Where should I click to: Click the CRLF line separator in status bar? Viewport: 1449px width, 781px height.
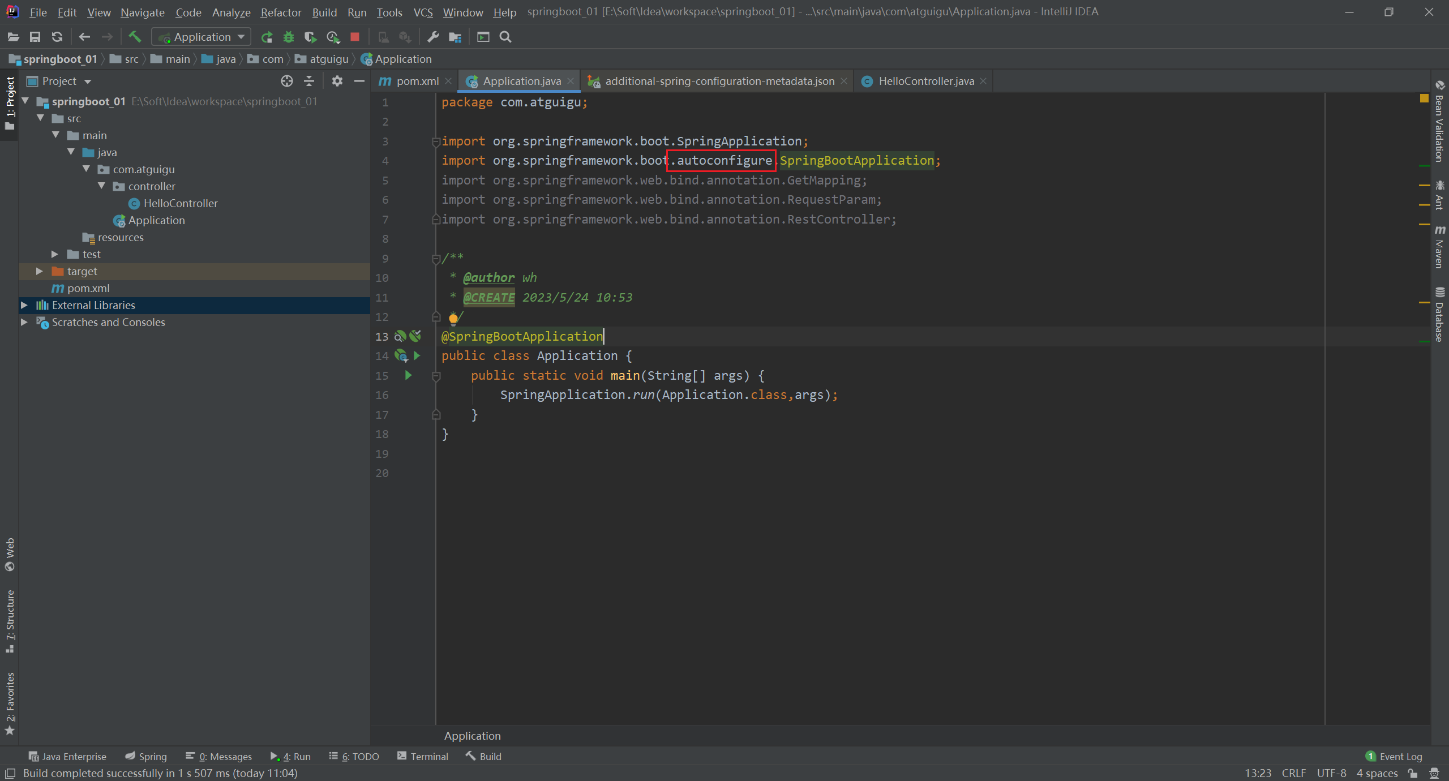click(1293, 773)
